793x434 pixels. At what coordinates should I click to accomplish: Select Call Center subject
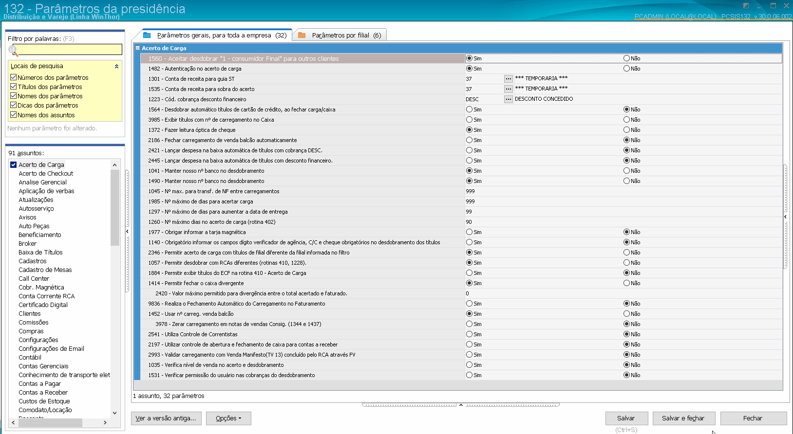(x=34, y=278)
